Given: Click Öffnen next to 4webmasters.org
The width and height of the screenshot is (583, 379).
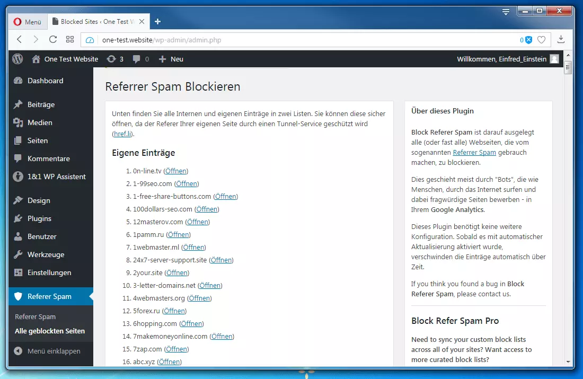Looking at the screenshot, I should (x=199, y=298).
